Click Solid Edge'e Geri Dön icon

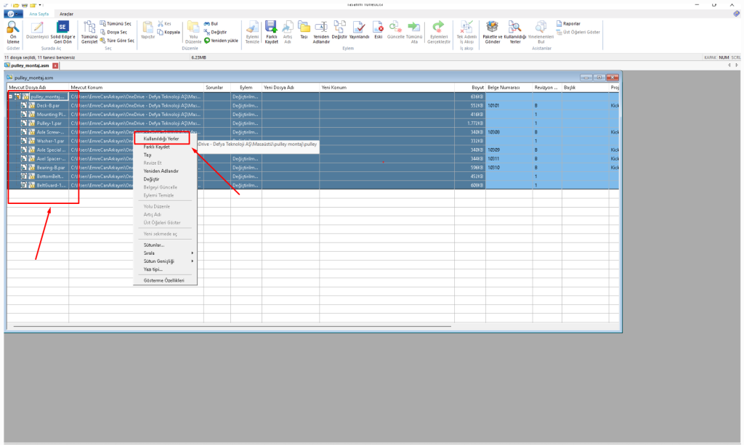point(62,28)
